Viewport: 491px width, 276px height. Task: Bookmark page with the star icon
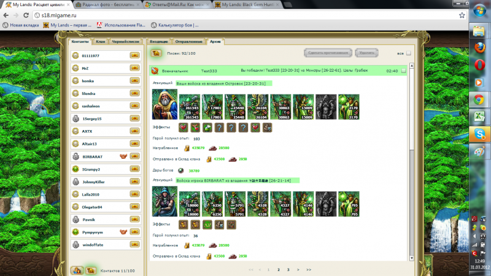[x=462, y=15]
